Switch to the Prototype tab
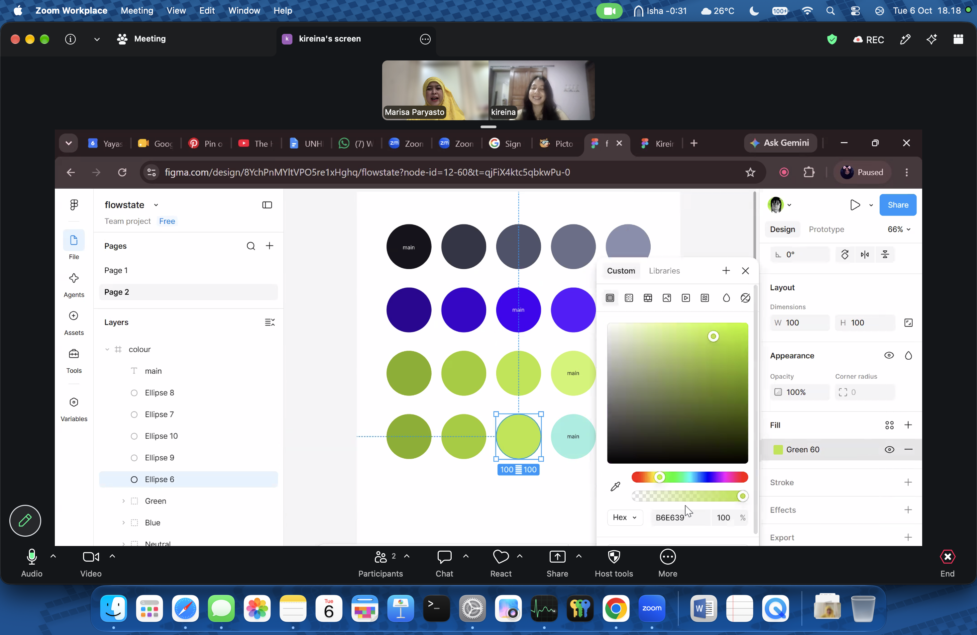Viewport: 977px width, 635px height. (826, 229)
